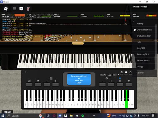Play black key labeled T
The image size is (158, 118).
pos(70,95)
